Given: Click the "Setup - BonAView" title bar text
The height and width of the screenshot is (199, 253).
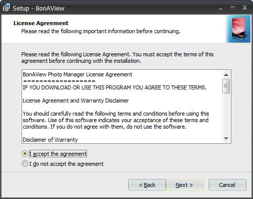Looking at the screenshot, I should click(39, 9).
